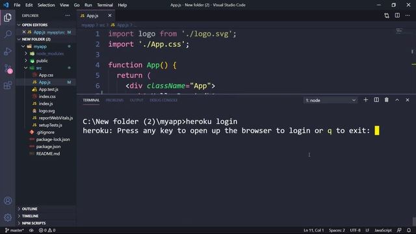Image resolution: width=416 pixels, height=234 pixels.
Task: Switch to the Problems panel tab
Action: 114,100
